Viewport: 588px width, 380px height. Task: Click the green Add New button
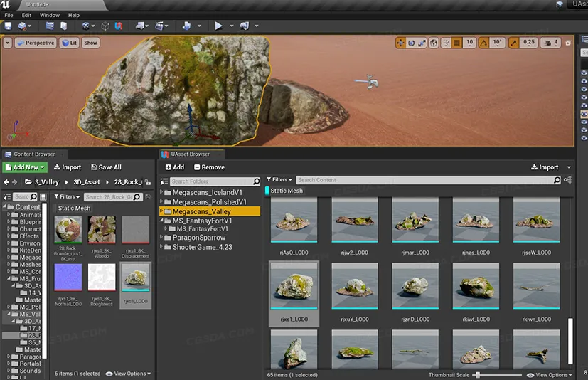[25, 167]
